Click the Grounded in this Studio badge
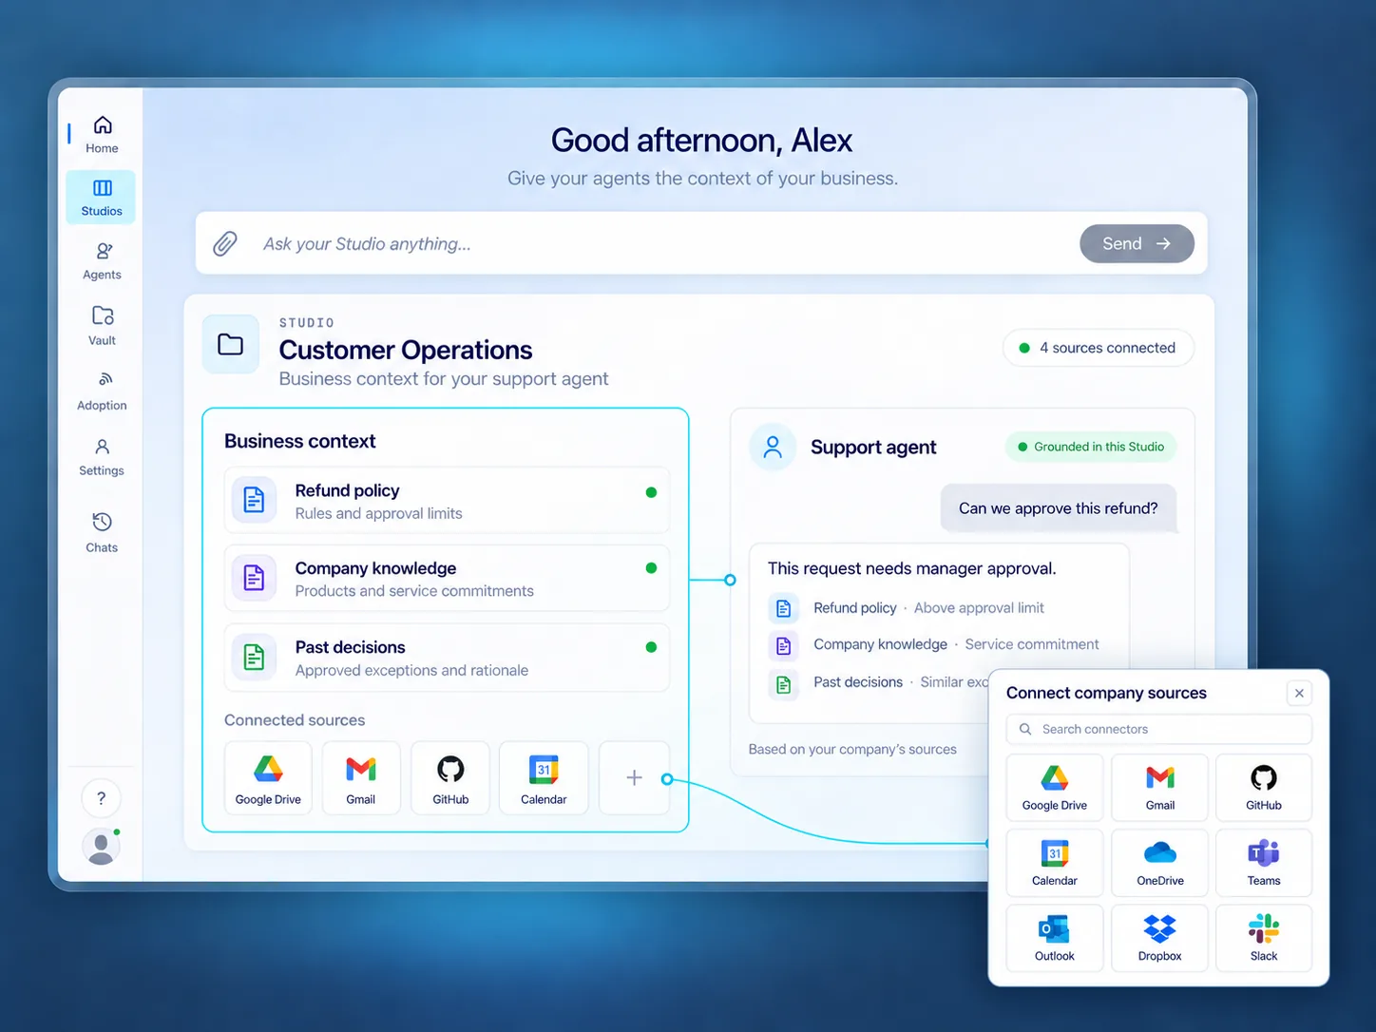The width and height of the screenshot is (1376, 1032). click(x=1091, y=447)
